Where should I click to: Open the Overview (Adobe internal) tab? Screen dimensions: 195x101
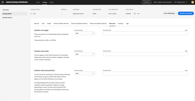coord(79,23)
